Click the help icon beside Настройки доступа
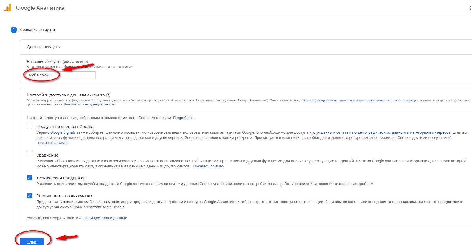 point(108,95)
